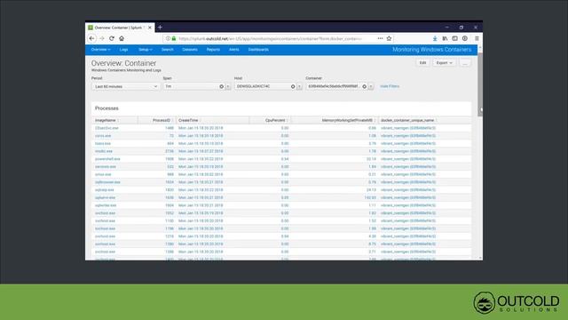Screen dimensions: 568x320
Task: Reload the page with the refresh icon
Action: pos(112,38)
